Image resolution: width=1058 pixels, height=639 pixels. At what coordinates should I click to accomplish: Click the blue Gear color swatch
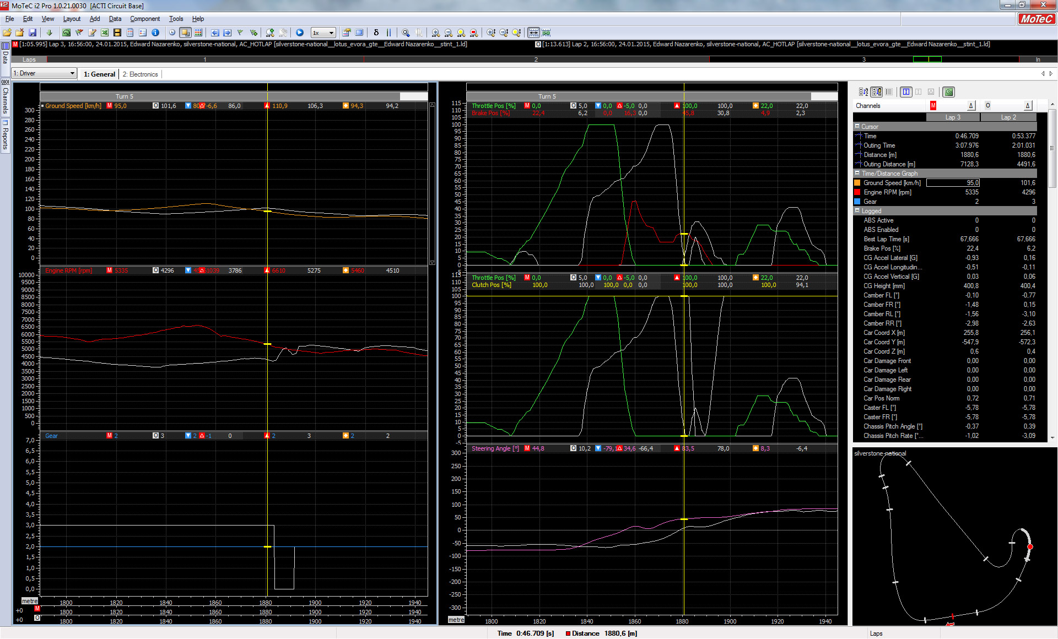pos(857,202)
